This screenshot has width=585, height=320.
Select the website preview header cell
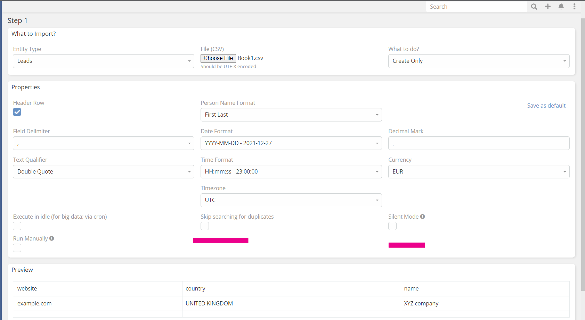98,289
